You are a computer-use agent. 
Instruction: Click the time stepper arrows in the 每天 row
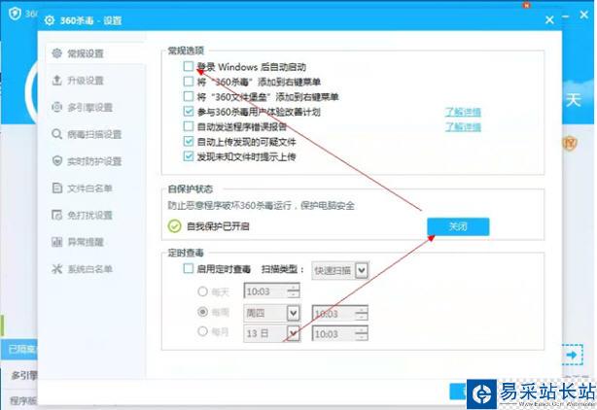294,291
